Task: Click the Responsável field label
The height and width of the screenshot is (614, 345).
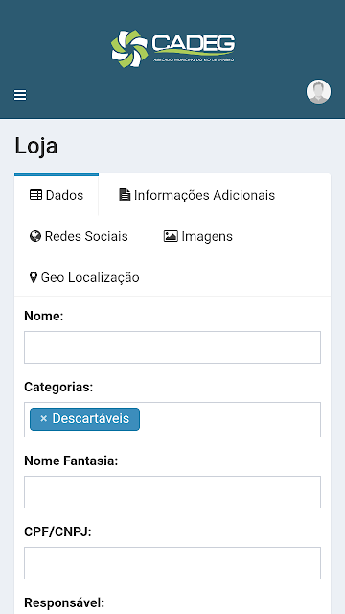Action: tap(64, 602)
